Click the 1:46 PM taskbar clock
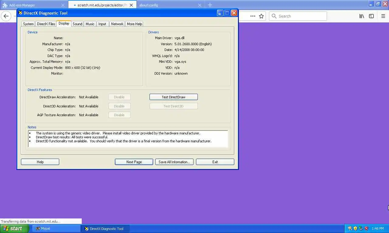The height and width of the screenshot is (233, 389). click(x=377, y=229)
